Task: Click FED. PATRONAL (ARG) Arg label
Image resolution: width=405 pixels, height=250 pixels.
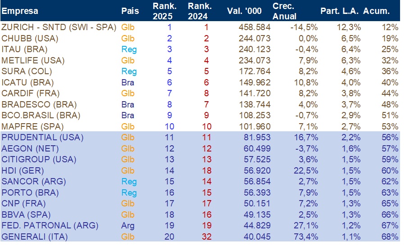Action: (127, 226)
